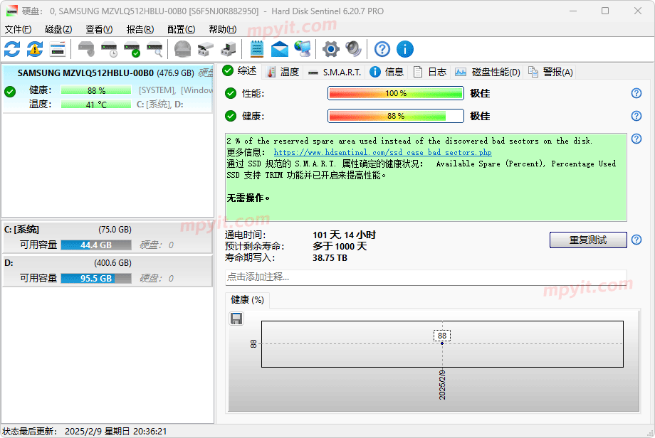Image resolution: width=655 pixels, height=438 pixels.
Task: Select the C: [系统] partition entry
Action: click(108, 237)
